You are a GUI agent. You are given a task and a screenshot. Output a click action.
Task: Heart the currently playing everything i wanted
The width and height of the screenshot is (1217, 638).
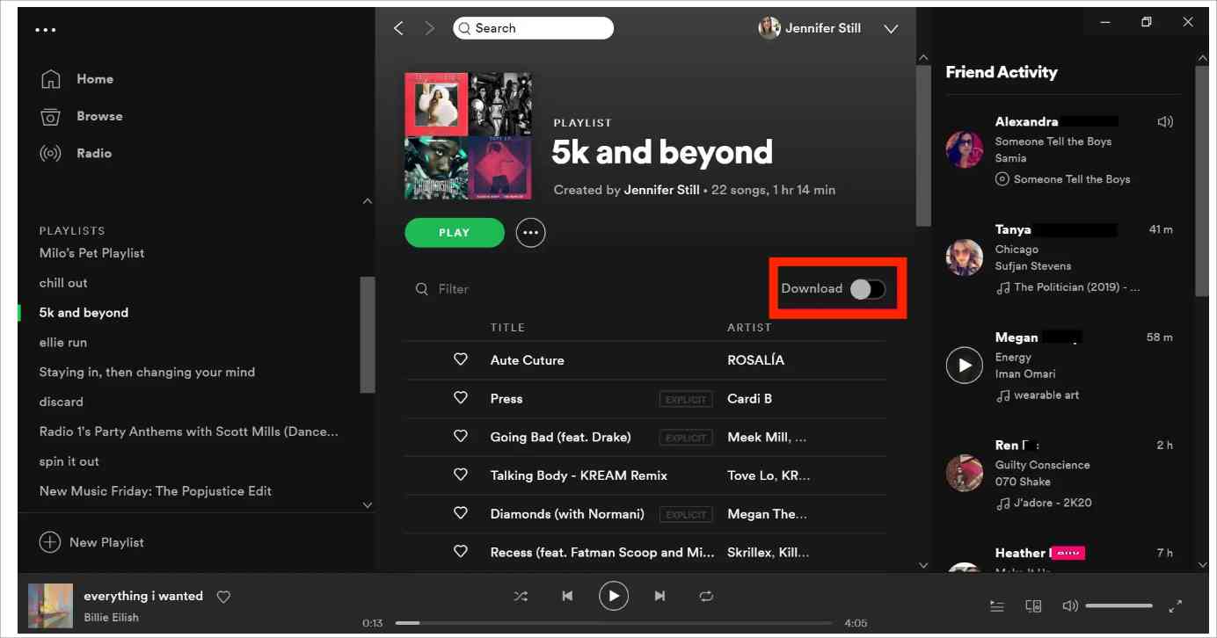coord(223,597)
